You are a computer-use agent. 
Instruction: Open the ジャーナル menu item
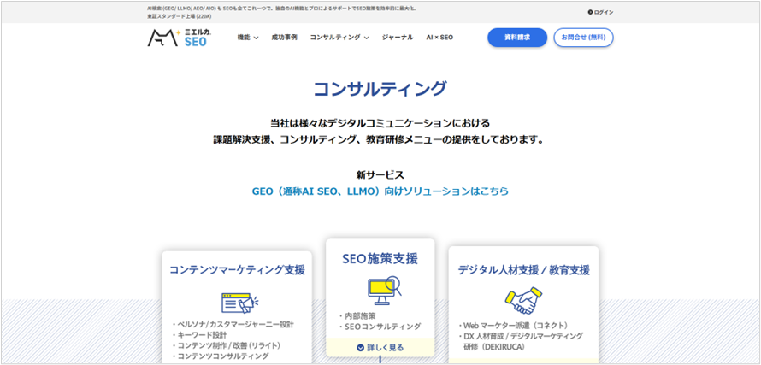coord(398,38)
